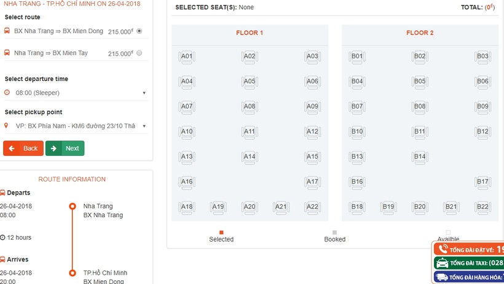504x284 pixels.
Task: Choose seat A08 on Floor 1
Action: click(250, 107)
